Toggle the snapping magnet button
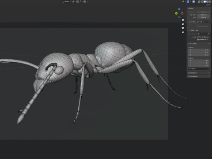This screenshot has height=159, width=212. (x=77, y=2)
